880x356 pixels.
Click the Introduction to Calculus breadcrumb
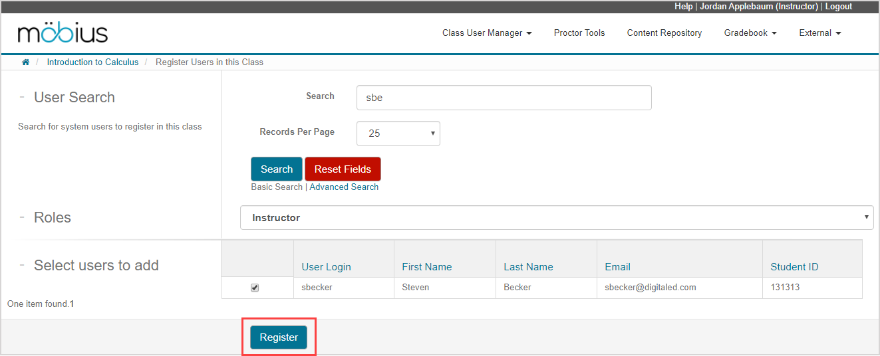(92, 62)
